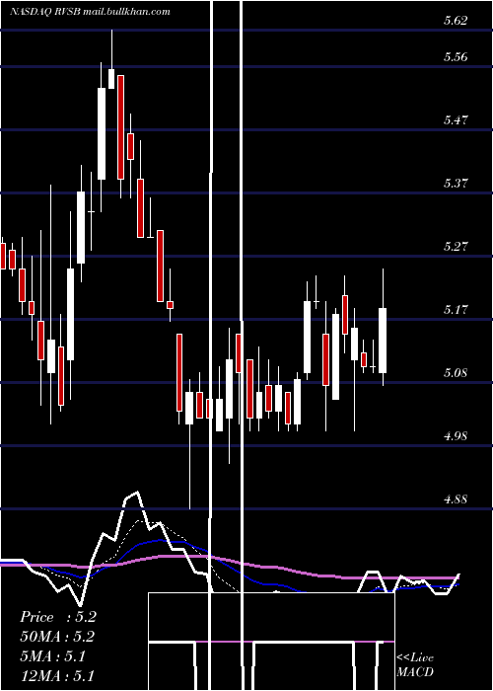Select the 4.98 price axis label
Image resolution: width=493 pixels, height=691 pixels.
tap(456, 436)
